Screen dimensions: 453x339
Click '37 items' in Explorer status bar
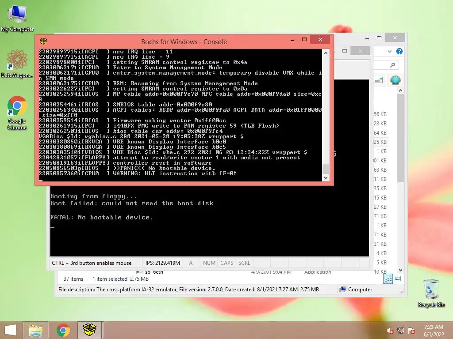point(73,279)
